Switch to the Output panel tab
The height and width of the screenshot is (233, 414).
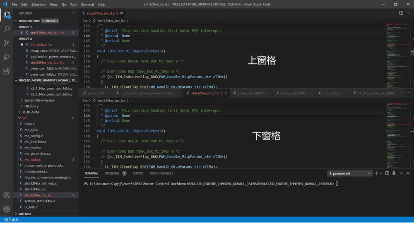point(138,173)
